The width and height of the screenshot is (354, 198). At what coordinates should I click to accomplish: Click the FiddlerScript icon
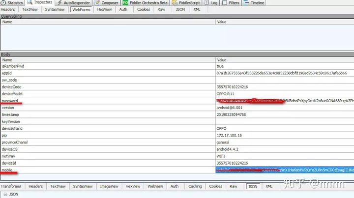coord(175,3)
